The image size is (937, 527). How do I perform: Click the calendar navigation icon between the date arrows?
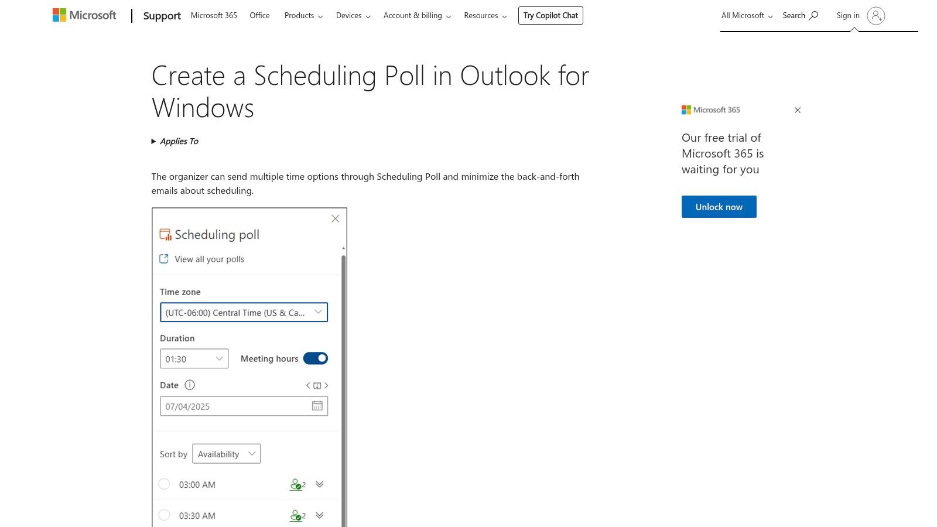point(317,385)
